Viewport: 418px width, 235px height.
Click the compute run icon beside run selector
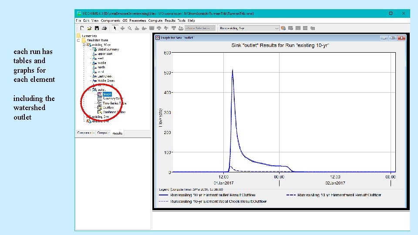(x=283, y=28)
